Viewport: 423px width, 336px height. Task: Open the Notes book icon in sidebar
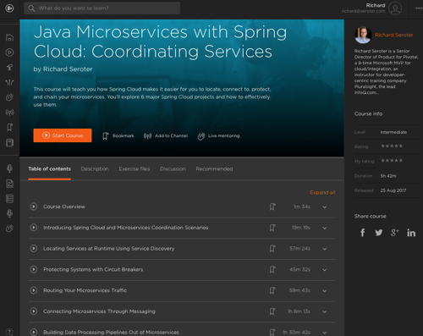tap(9, 143)
